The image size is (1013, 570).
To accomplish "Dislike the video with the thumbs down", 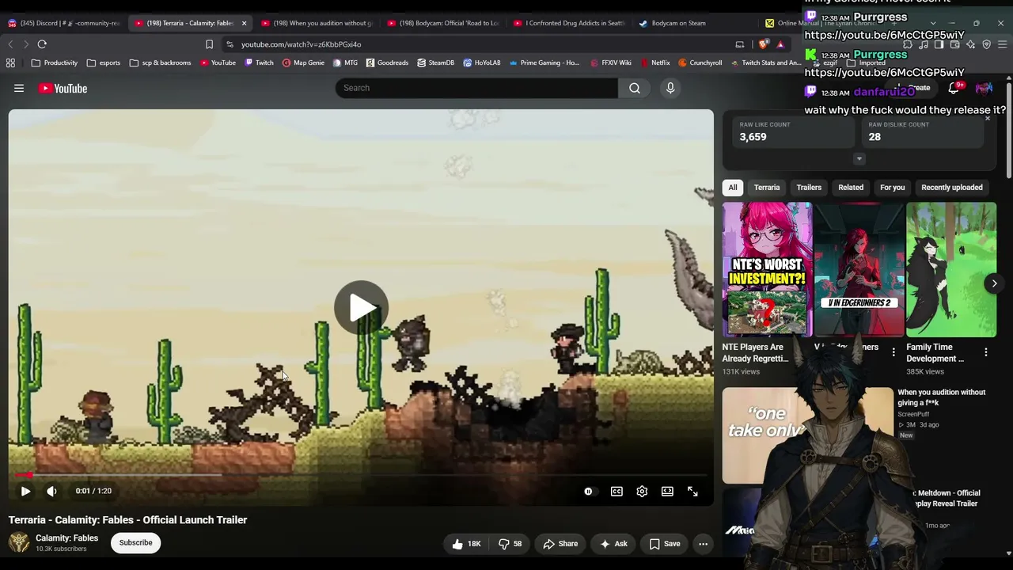I will pos(510,544).
